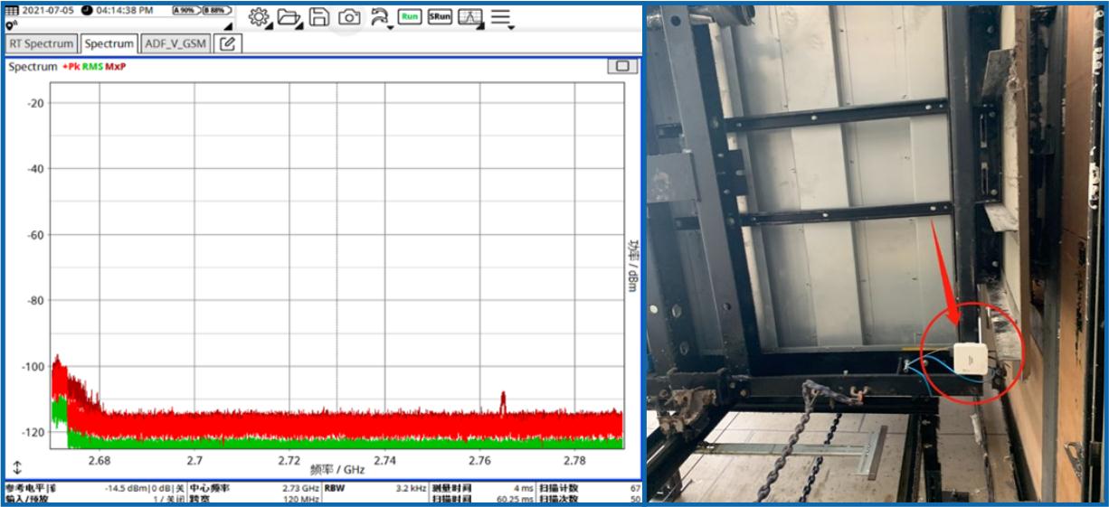Take a screenshot with the camera icon

349,16
